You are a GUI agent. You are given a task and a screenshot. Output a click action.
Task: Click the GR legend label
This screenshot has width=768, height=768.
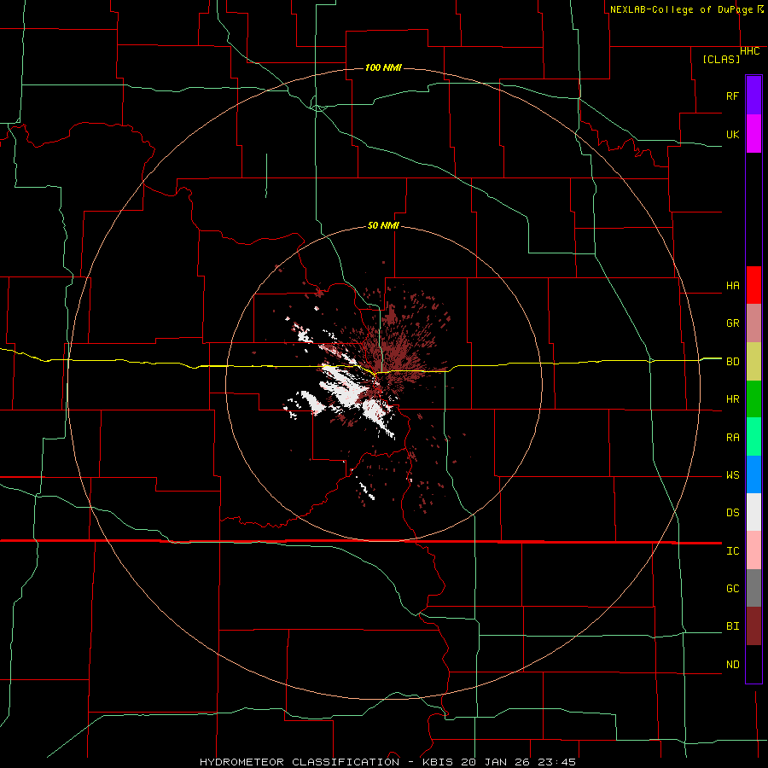pos(733,323)
